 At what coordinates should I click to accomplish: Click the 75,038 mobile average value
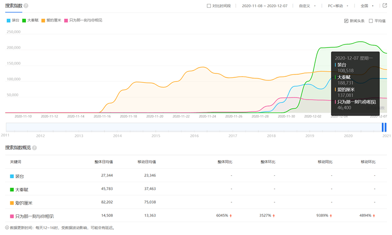150,202
